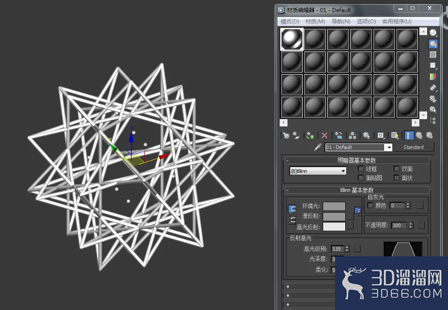Click the Make Unique icon
This screenshot has height=310, width=448.
click(x=353, y=136)
